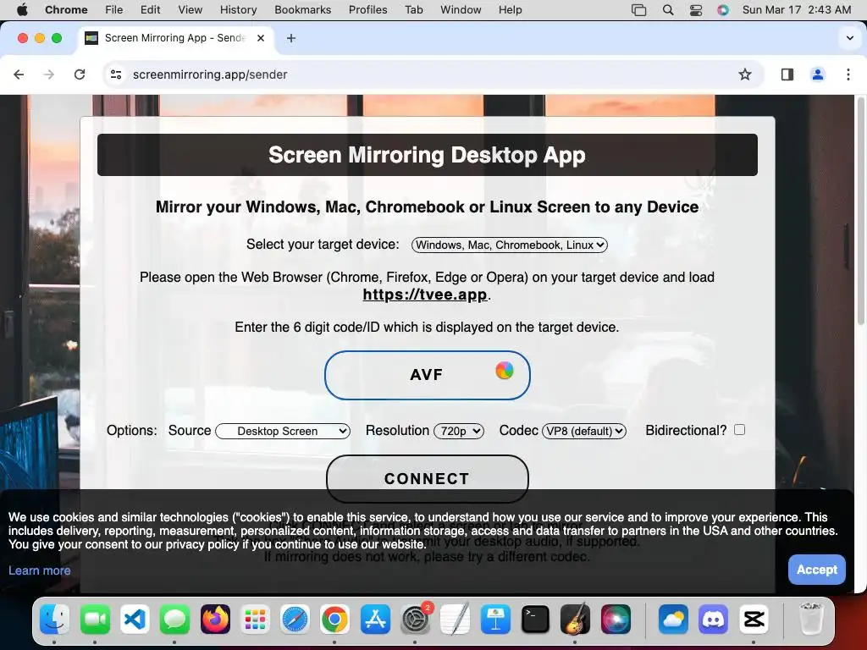Image resolution: width=867 pixels, height=650 pixels.
Task: Click Siri icon in menu bar
Action: (x=723, y=10)
